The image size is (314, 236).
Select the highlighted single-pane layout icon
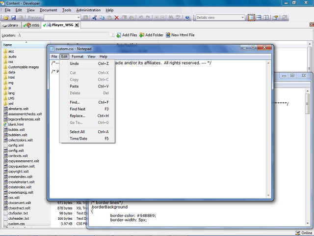pyautogui.click(x=251, y=18)
